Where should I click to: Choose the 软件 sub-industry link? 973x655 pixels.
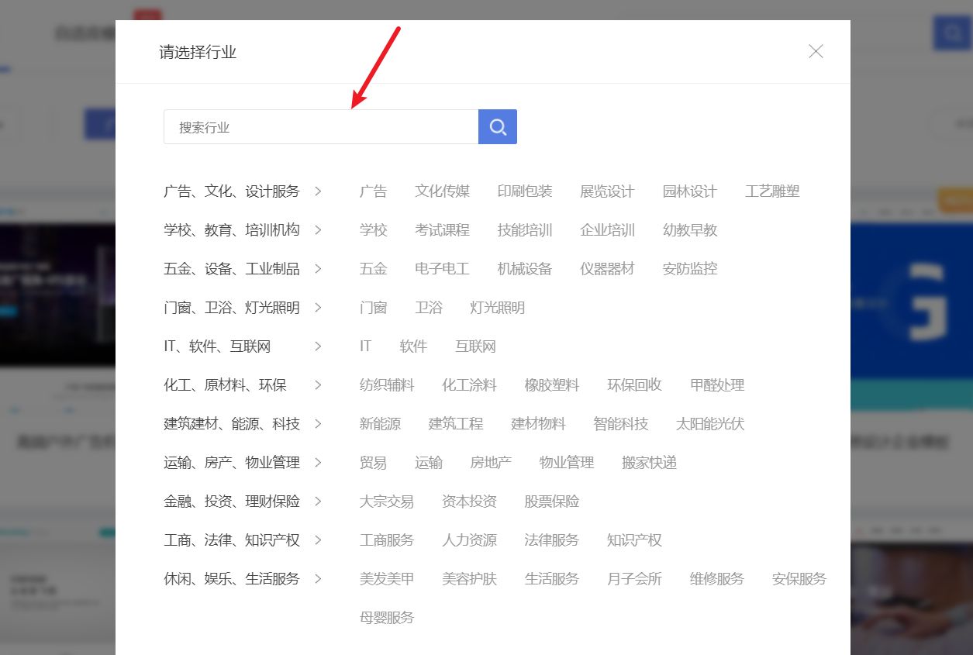point(413,346)
